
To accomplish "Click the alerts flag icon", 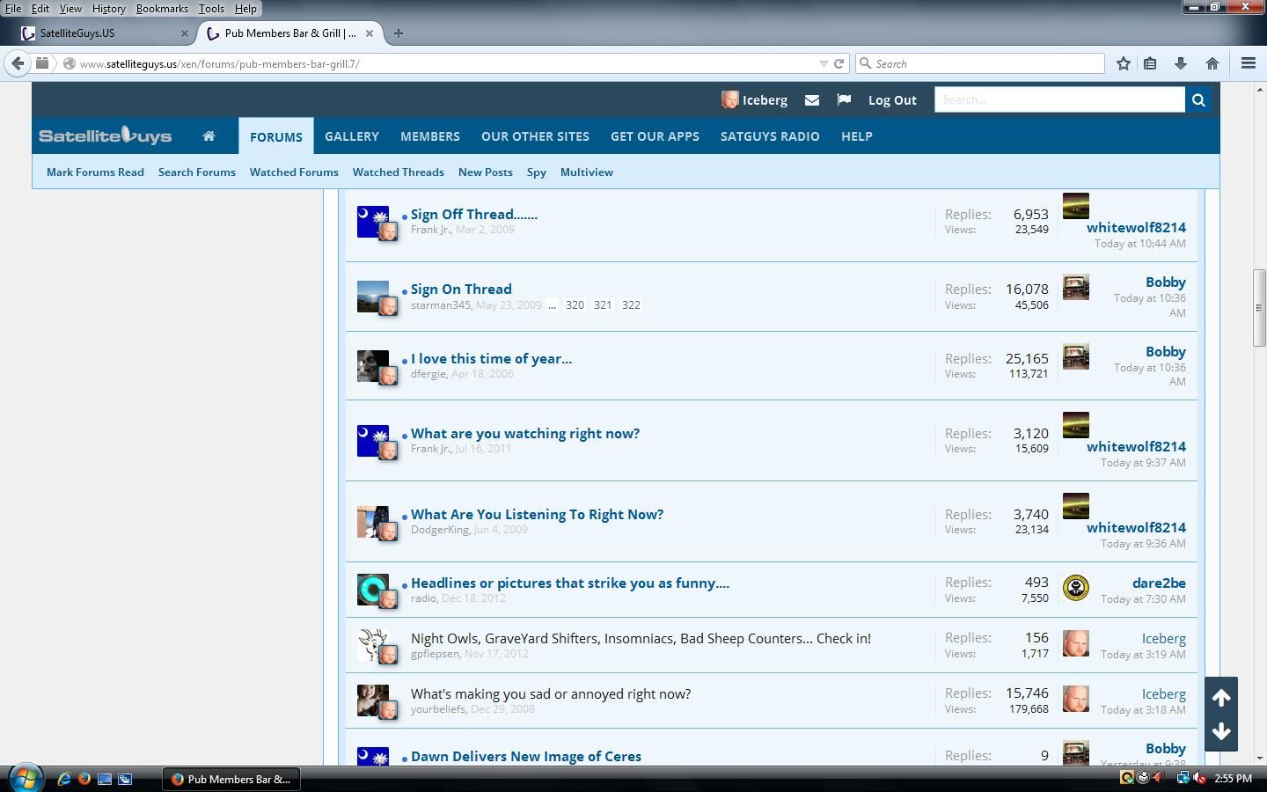I will [x=844, y=100].
